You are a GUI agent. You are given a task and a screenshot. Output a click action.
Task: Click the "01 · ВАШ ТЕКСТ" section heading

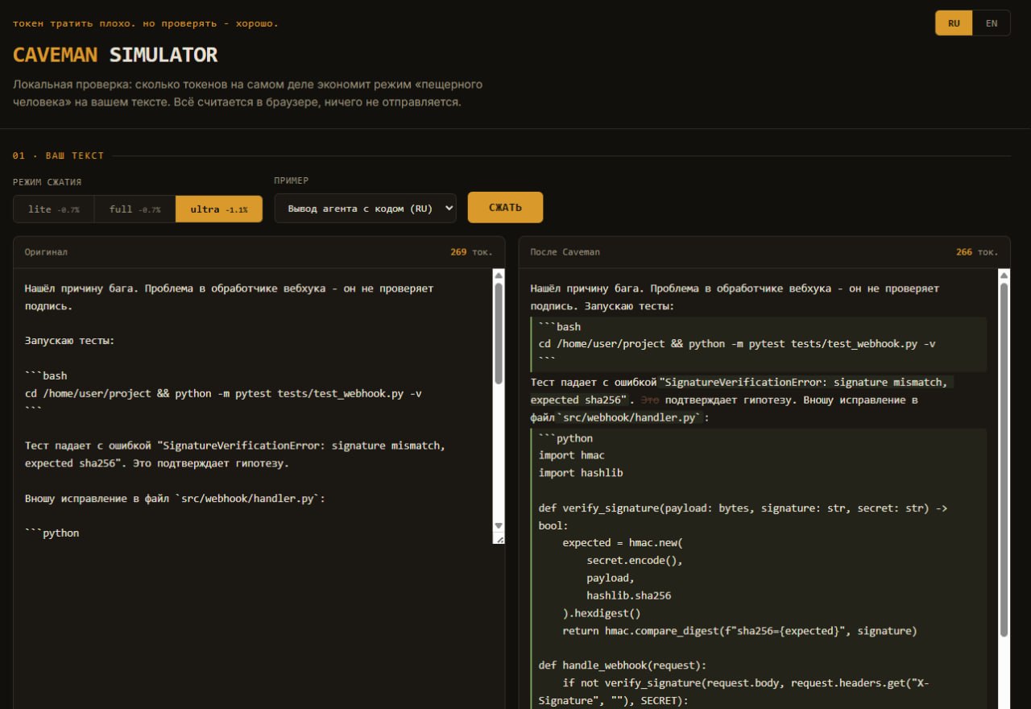click(58, 155)
